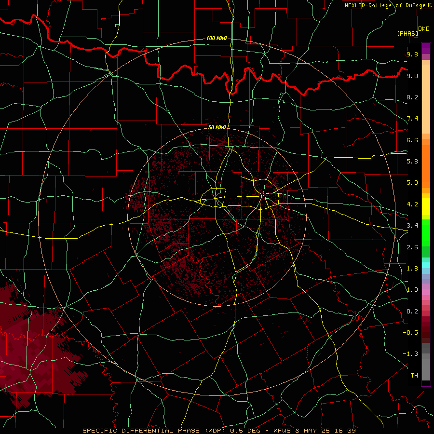Select the 1.0 scale value

coord(412,290)
